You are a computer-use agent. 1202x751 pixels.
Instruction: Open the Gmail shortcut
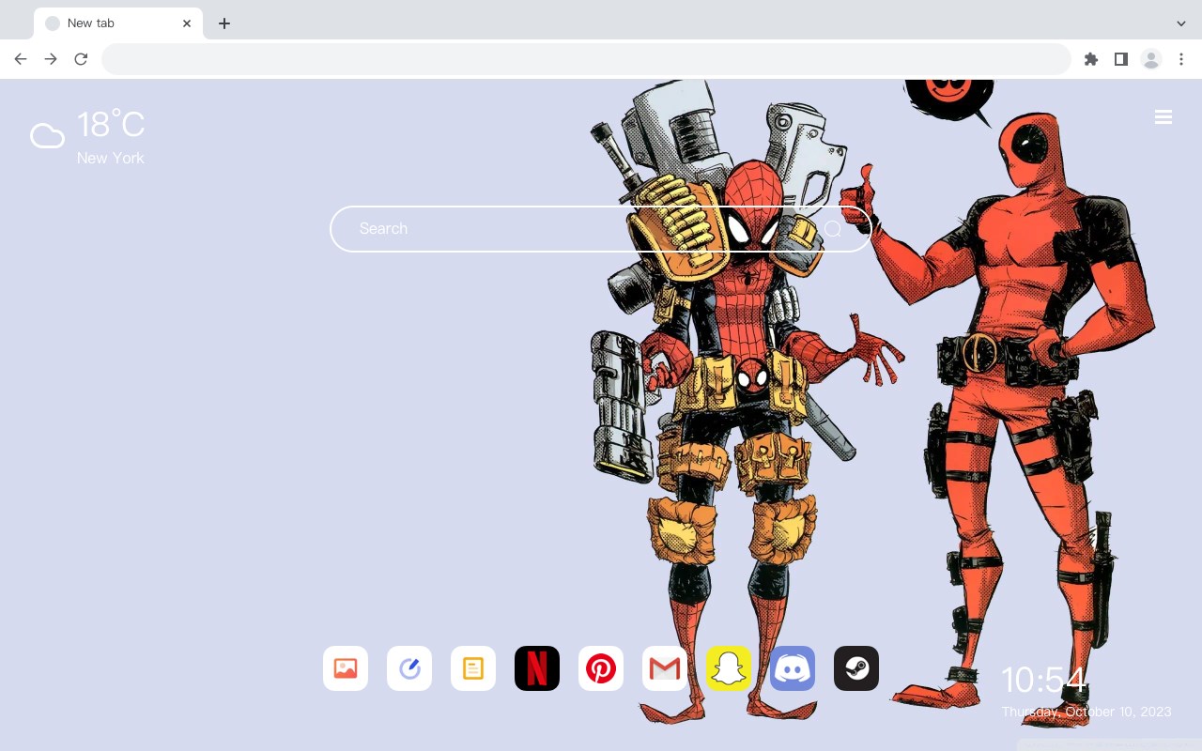click(x=665, y=668)
